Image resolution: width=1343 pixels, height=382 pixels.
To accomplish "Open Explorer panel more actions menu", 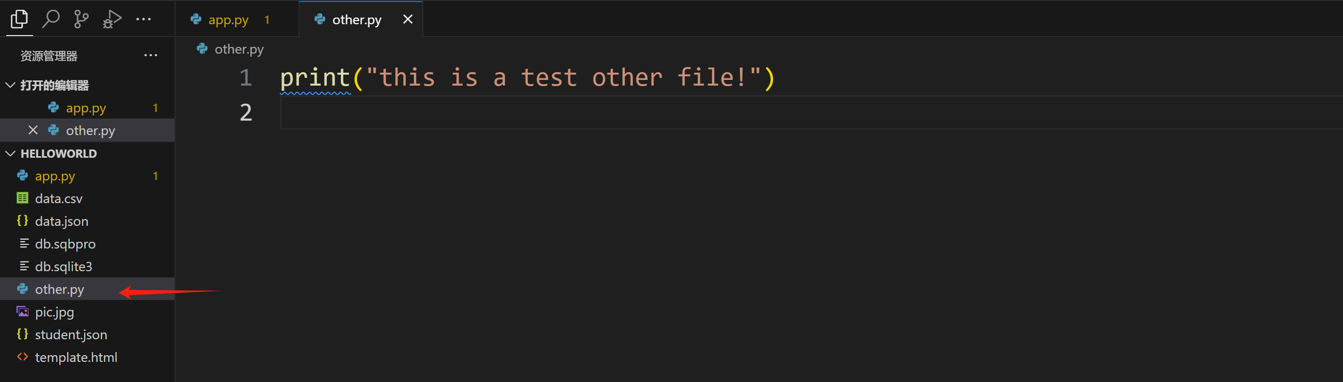I will tap(151, 55).
